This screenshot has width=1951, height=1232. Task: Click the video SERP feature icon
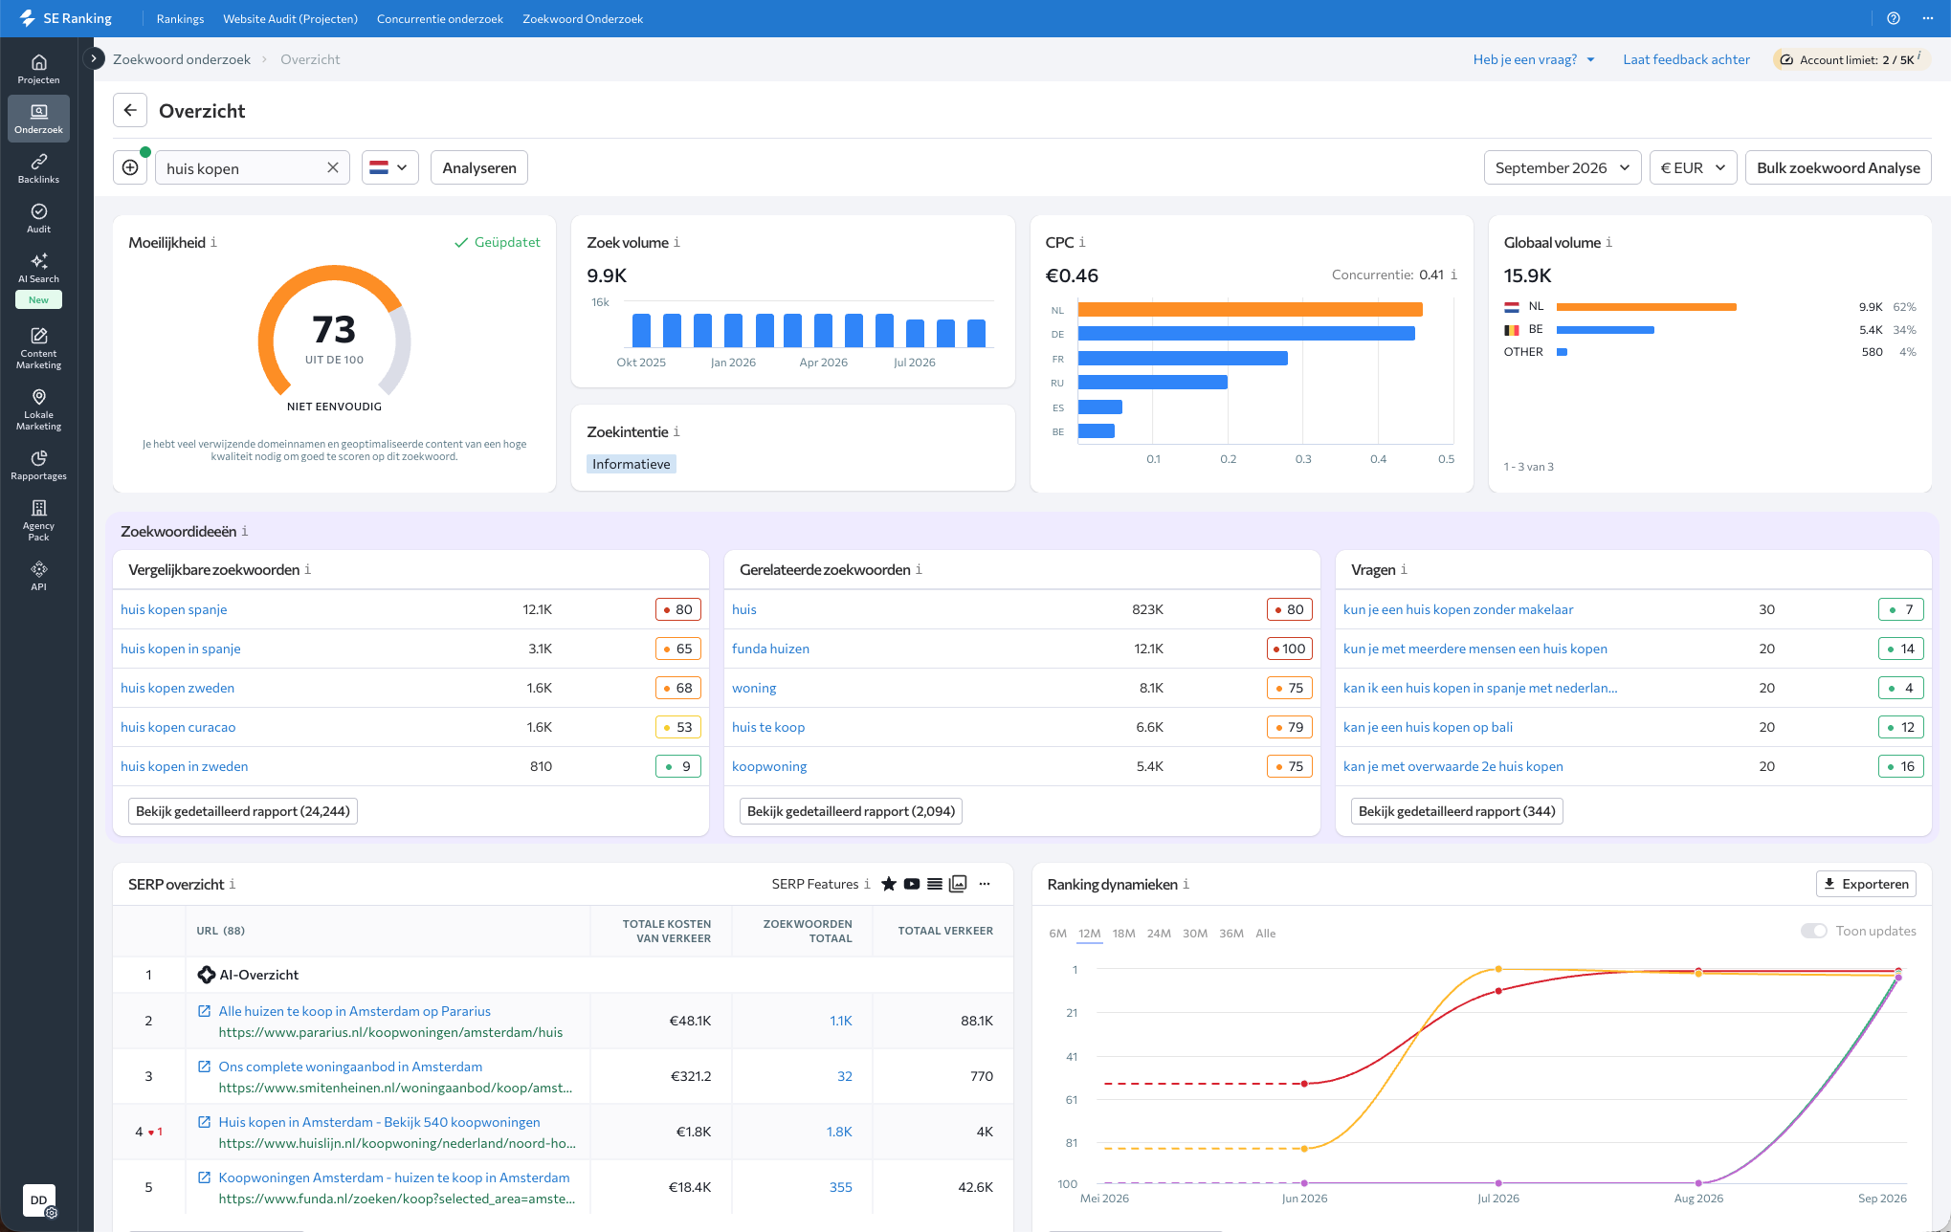(x=911, y=884)
